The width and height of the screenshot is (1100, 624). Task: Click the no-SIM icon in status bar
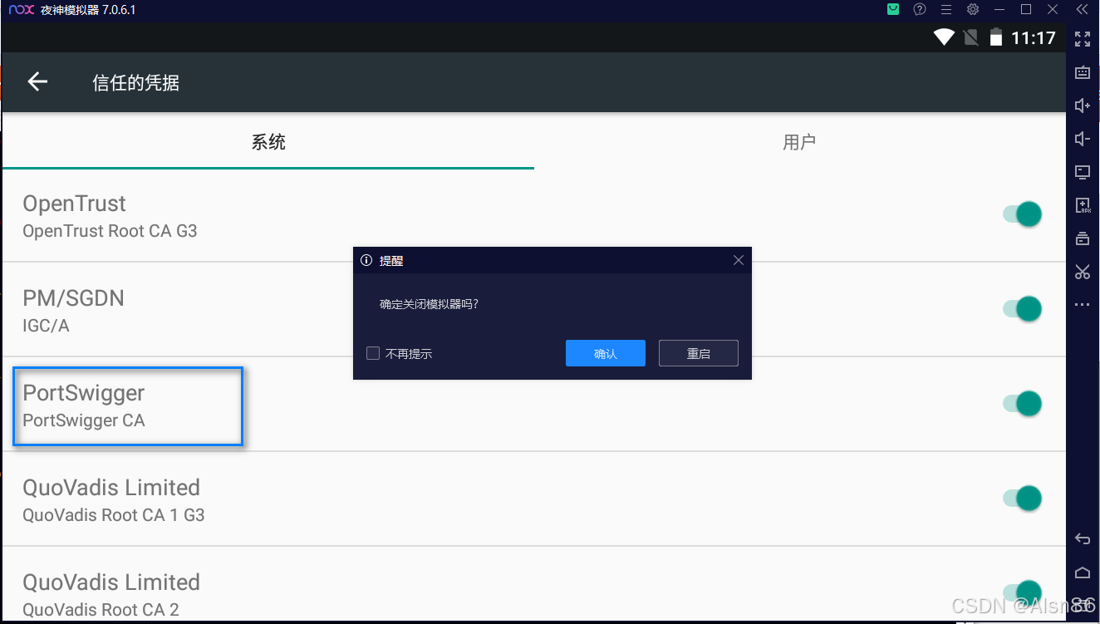point(970,37)
